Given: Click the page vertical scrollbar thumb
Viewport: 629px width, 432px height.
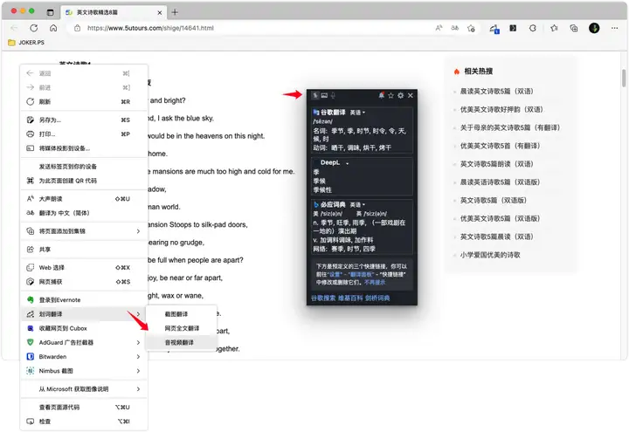Looking at the screenshot, I should (x=624, y=79).
